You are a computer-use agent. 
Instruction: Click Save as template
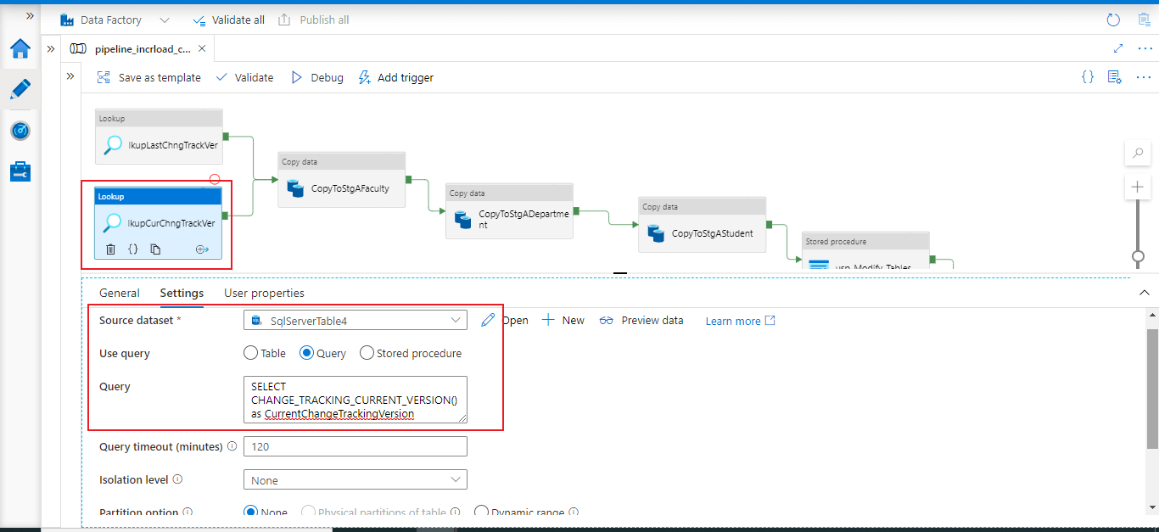pos(148,77)
